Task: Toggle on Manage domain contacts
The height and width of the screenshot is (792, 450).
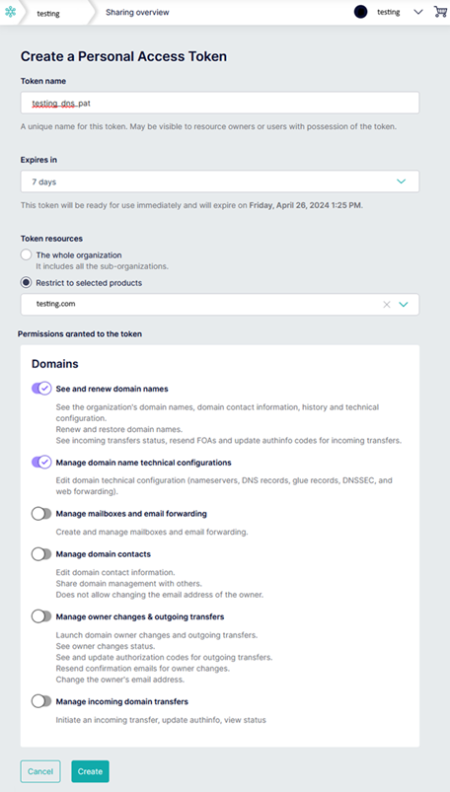Action: 41,554
